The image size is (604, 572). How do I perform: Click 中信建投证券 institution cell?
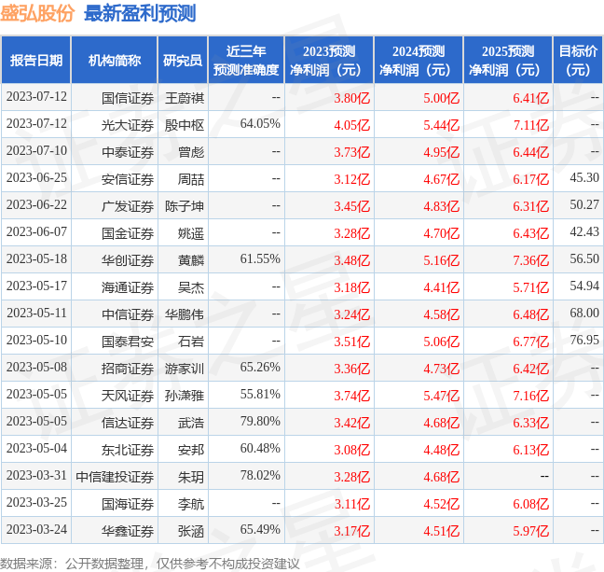click(x=115, y=477)
